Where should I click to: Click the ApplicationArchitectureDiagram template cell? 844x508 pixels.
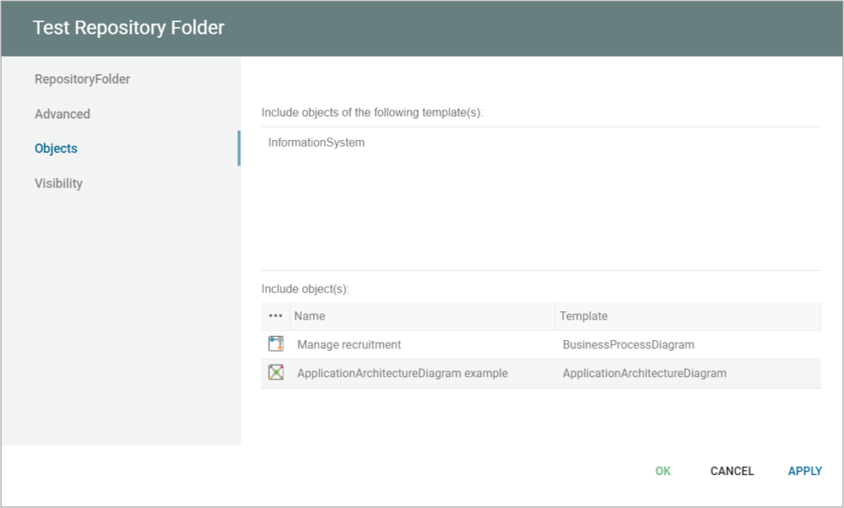644,373
